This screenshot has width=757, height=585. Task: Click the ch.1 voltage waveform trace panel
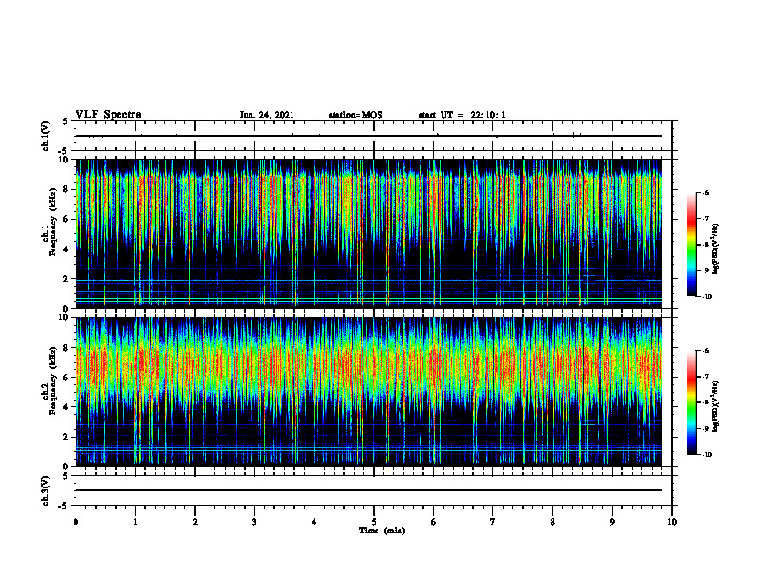[x=374, y=136]
